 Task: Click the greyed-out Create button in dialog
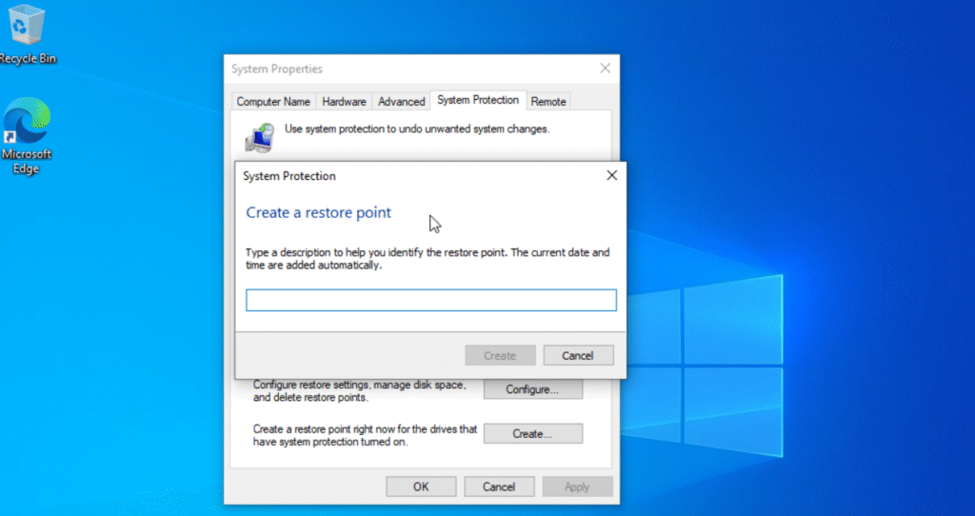click(x=500, y=356)
